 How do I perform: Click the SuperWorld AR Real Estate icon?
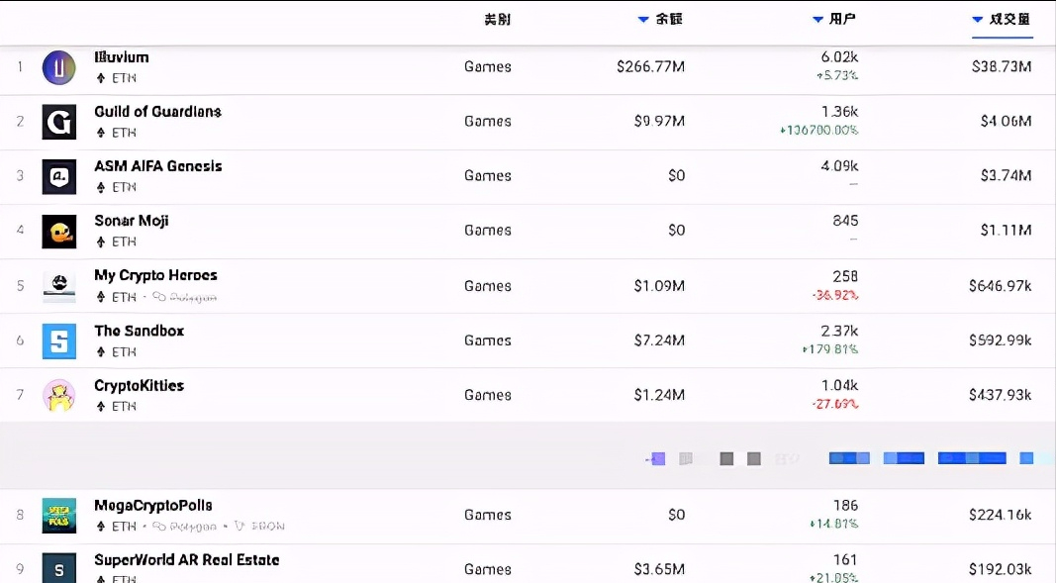[59, 568]
